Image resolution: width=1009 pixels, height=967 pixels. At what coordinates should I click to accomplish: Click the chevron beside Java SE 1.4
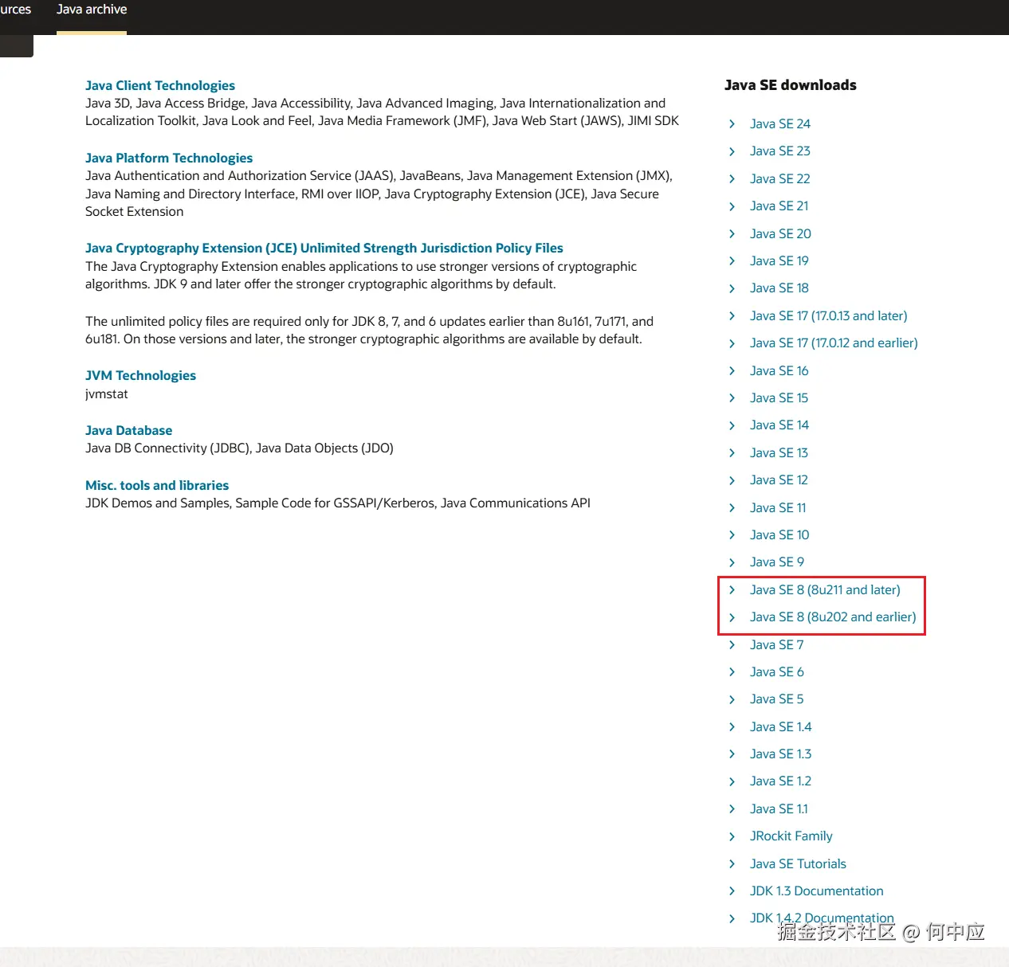(732, 726)
